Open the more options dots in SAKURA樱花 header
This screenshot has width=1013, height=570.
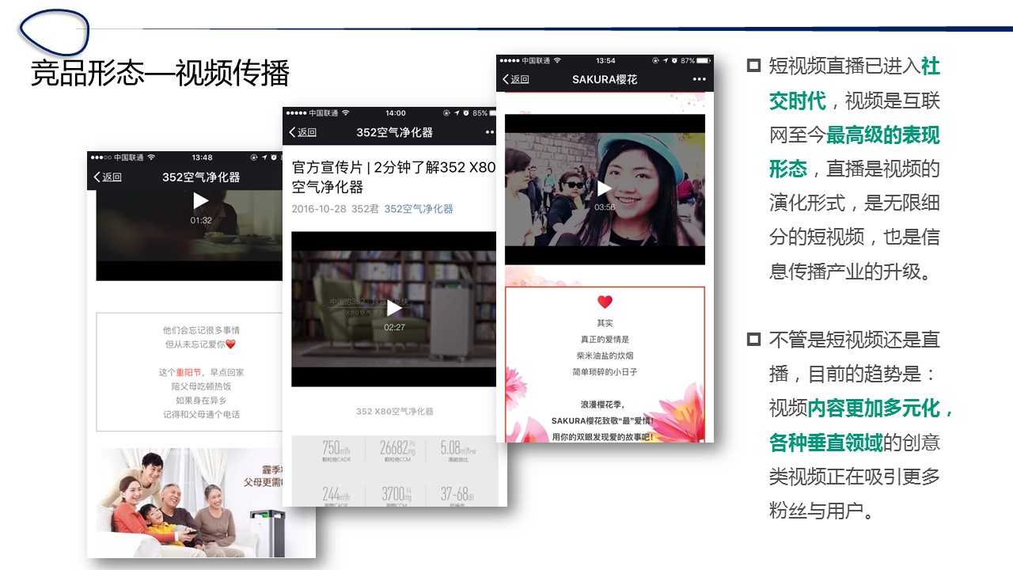699,79
